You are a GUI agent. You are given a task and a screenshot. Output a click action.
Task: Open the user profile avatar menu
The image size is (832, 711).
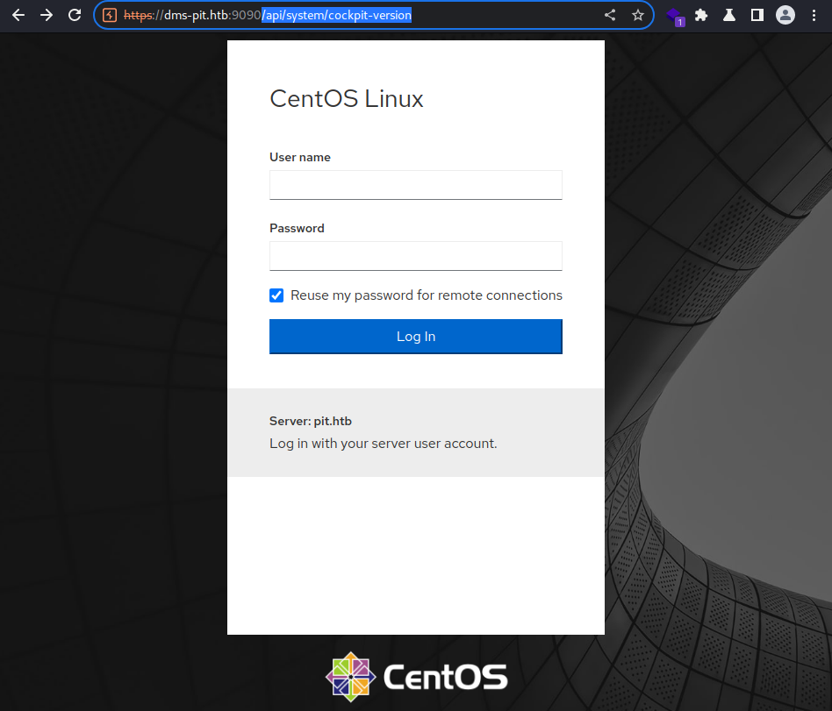pos(785,15)
